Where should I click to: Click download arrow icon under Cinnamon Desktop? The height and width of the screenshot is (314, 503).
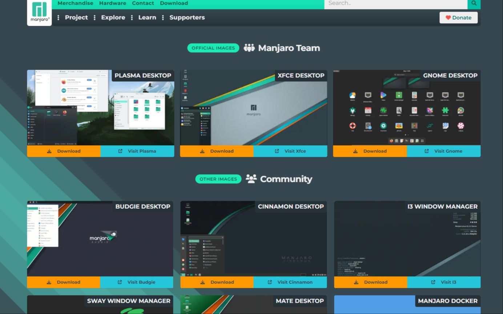tap(202, 282)
